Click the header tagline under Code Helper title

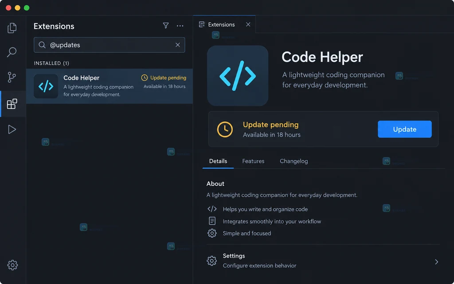click(x=333, y=80)
